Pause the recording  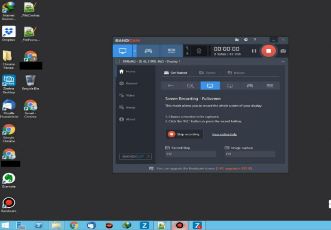point(254,51)
